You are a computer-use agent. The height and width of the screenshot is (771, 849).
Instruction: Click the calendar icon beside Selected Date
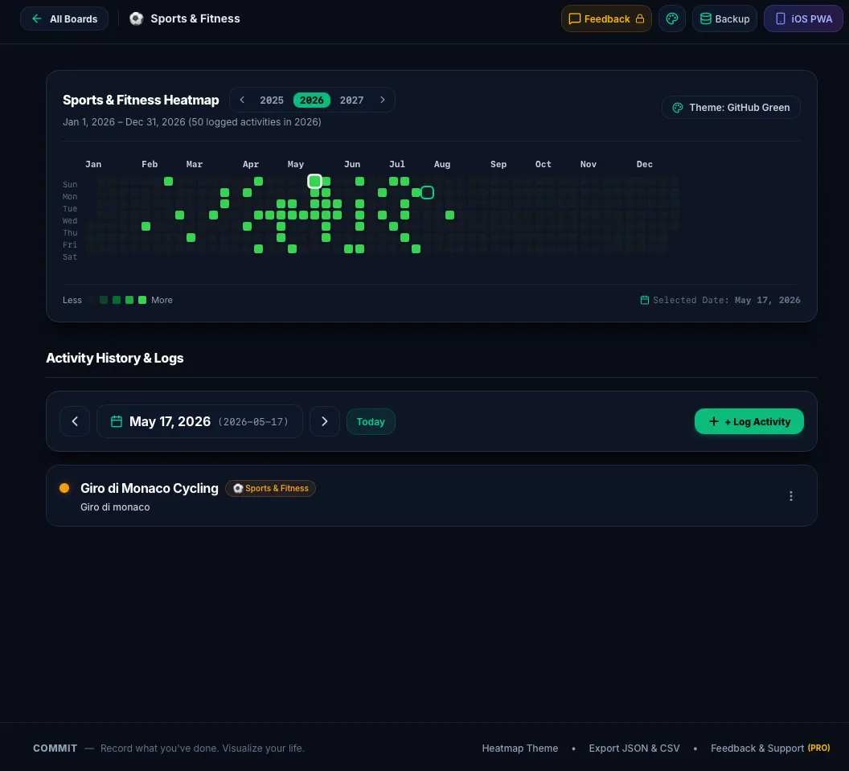point(644,300)
